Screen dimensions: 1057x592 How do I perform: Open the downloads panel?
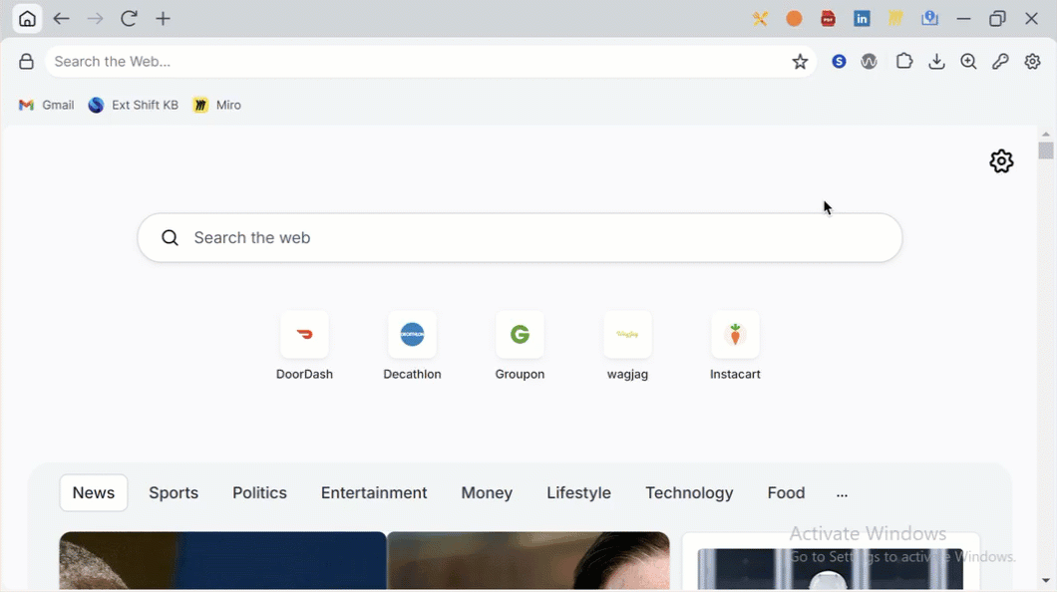coord(936,62)
